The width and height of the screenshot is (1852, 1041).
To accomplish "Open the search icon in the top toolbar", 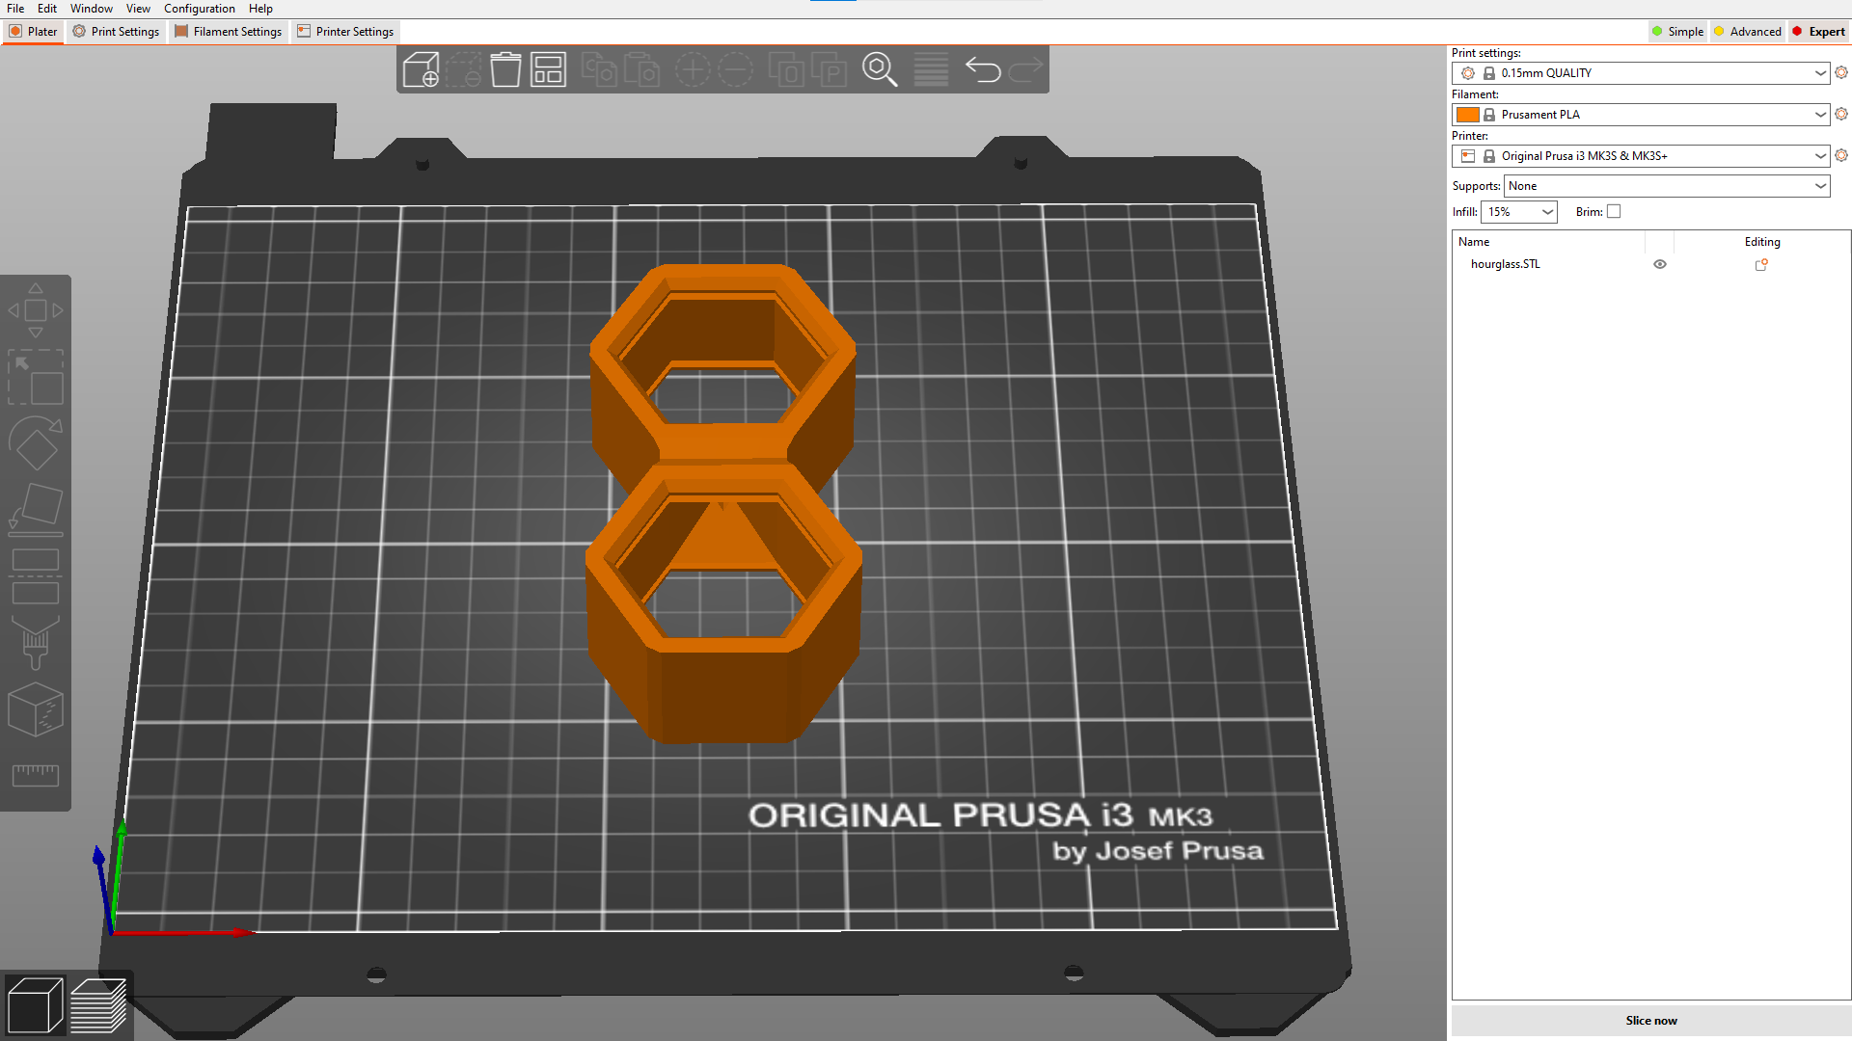I will [880, 68].
